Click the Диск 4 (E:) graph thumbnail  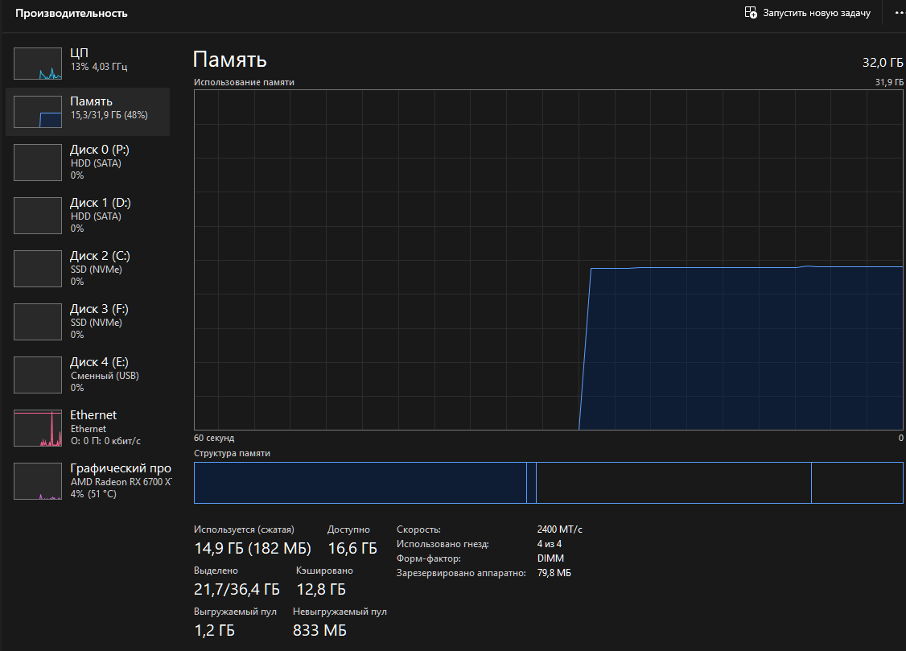tap(38, 375)
